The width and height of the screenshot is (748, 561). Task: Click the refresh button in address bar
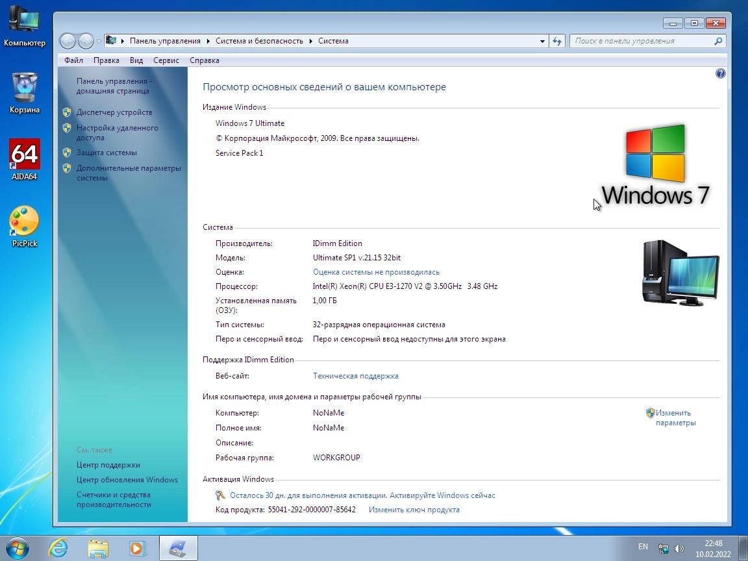click(556, 41)
